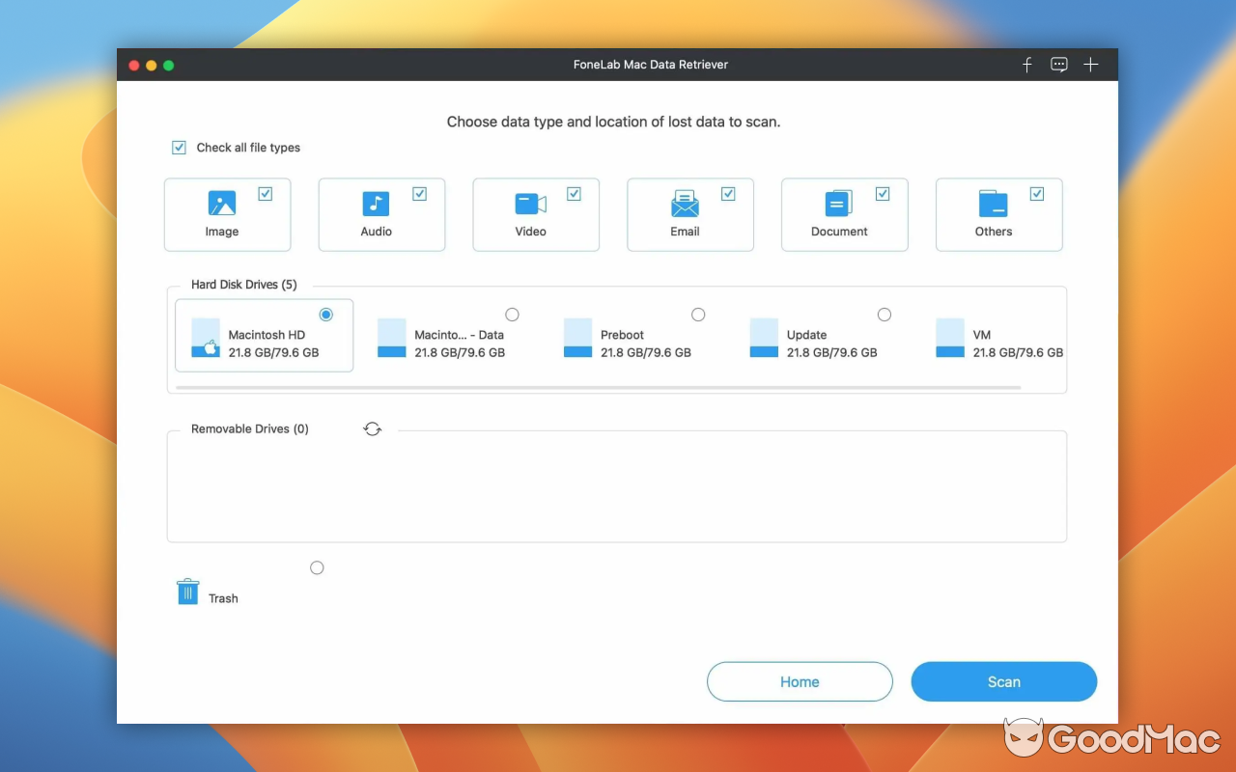Image resolution: width=1236 pixels, height=772 pixels.
Task: Choose the Update drive radio button
Action: (885, 315)
